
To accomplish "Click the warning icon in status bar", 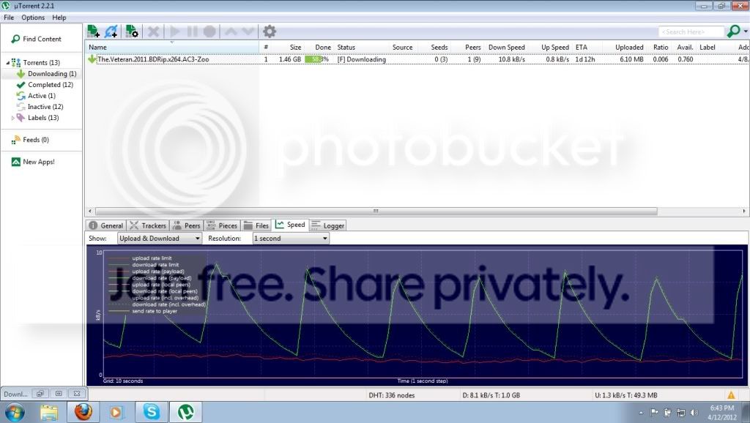I will point(731,395).
